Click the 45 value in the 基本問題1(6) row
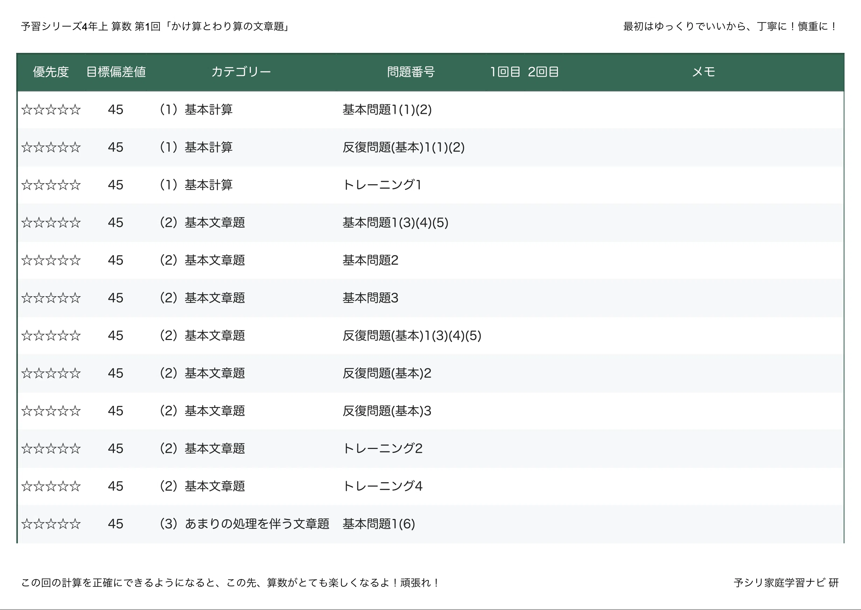Screen dimensions: 861x610 115,524
